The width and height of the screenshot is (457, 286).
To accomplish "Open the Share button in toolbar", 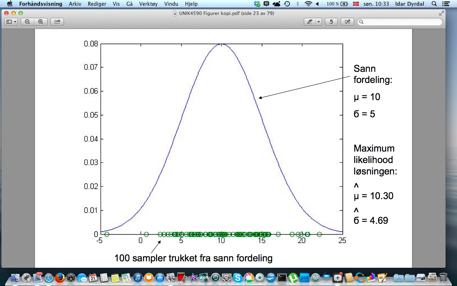I will click(57, 22).
